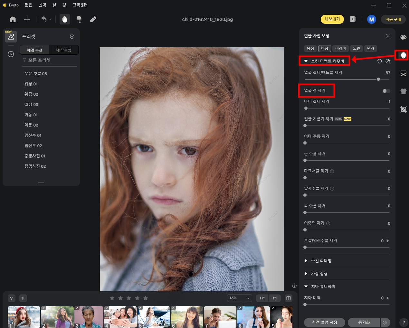
Task: Apply preset 우유 빛깔 03
Action: click(x=36, y=74)
